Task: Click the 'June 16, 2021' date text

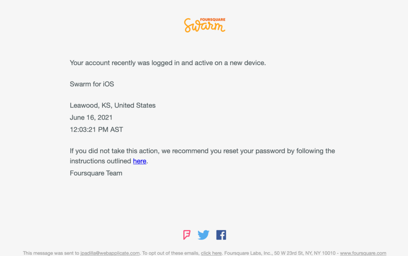Action: [x=91, y=118]
